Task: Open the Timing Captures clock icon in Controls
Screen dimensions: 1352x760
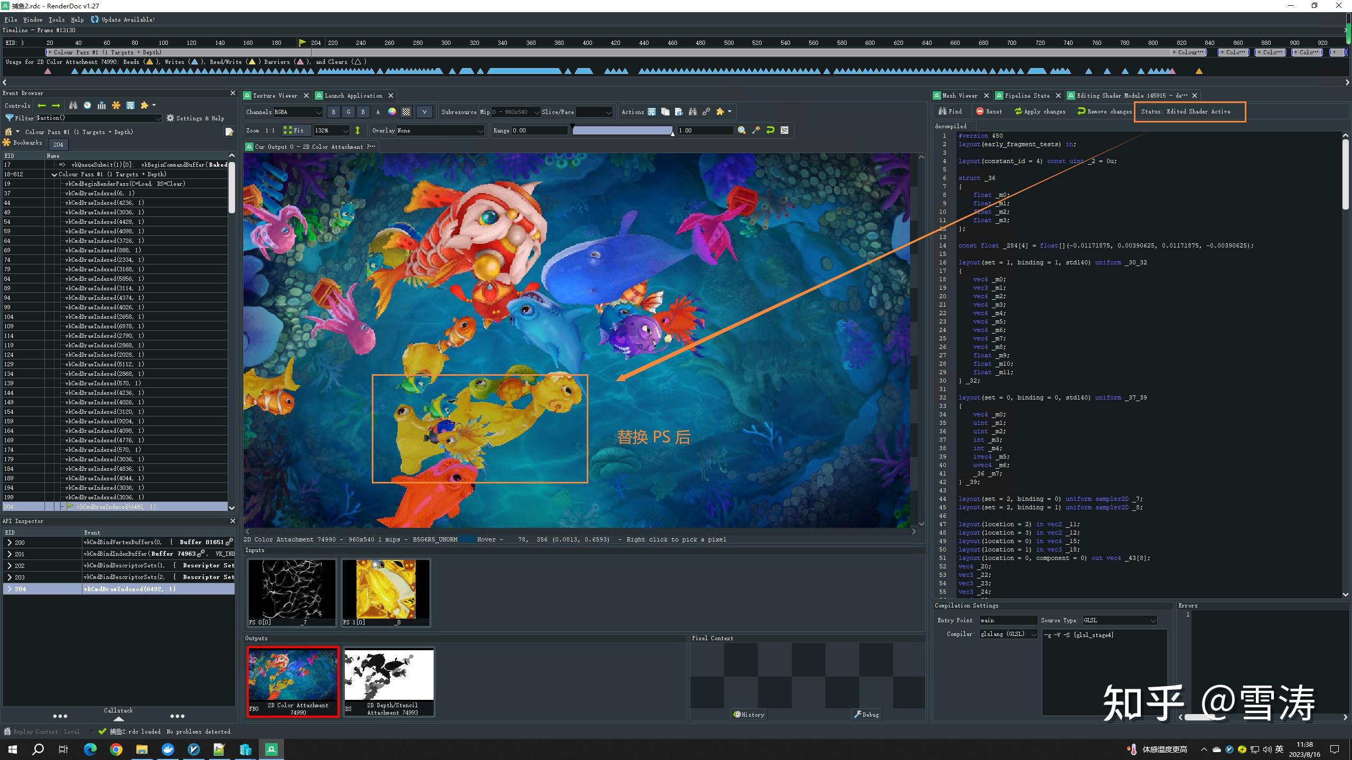Action: (x=87, y=106)
